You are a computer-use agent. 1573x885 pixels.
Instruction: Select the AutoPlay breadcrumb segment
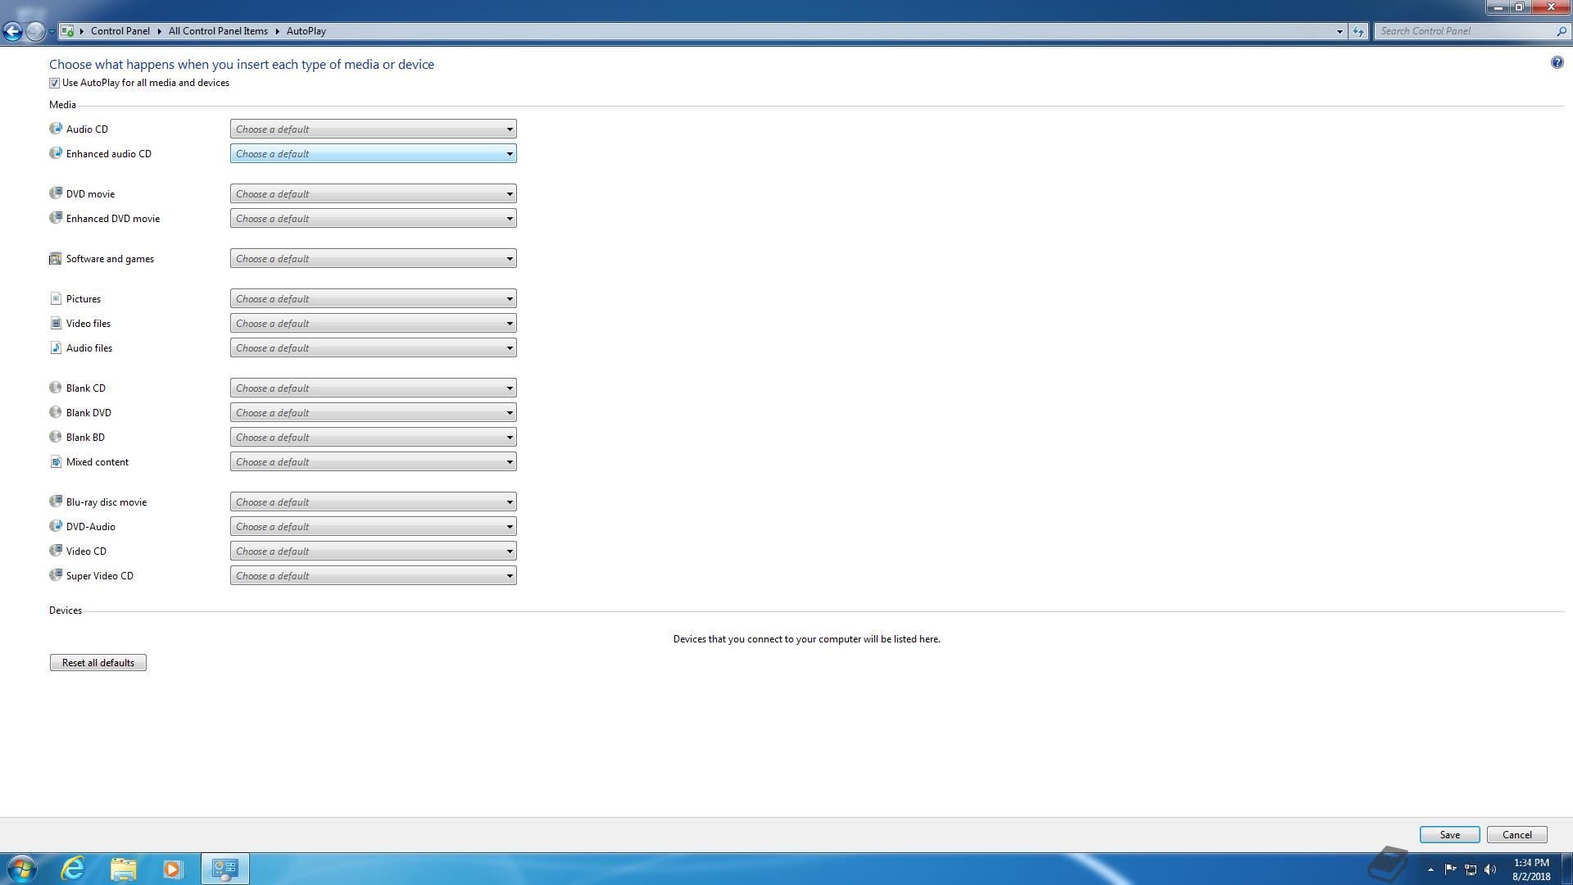tap(306, 31)
